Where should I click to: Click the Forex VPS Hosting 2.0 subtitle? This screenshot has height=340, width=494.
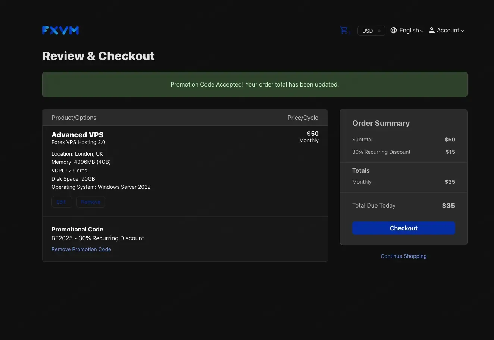point(78,142)
